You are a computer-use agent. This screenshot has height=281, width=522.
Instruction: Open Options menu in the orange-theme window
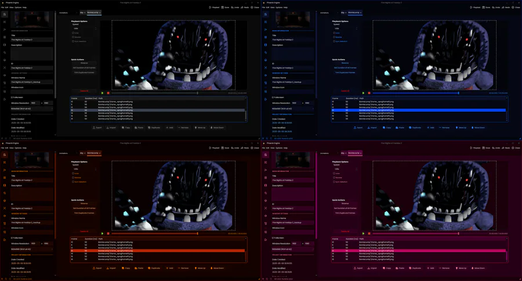(18, 147)
